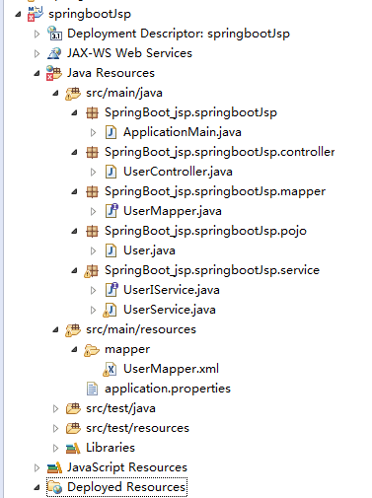The width and height of the screenshot is (372, 498).
Task: Select the 'Deployment Descriptor: springbootJsp' label
Action: [x=179, y=34]
